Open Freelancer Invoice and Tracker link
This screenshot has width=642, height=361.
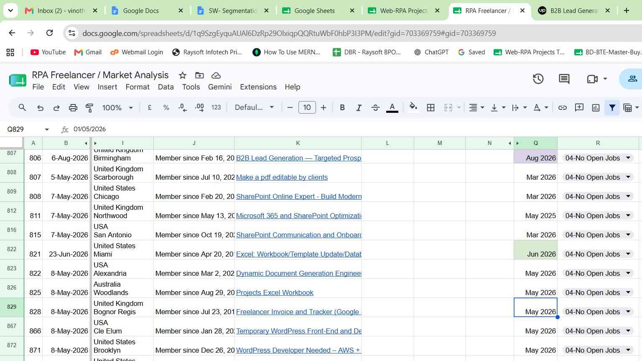pos(298,312)
